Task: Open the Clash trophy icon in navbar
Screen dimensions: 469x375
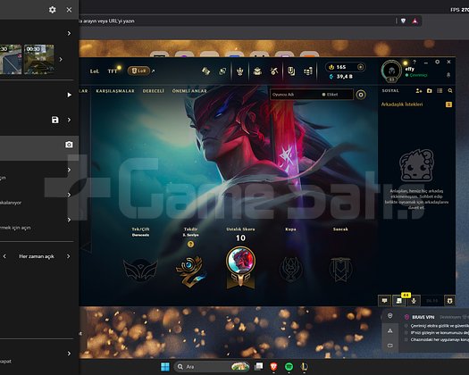Action: pos(240,71)
